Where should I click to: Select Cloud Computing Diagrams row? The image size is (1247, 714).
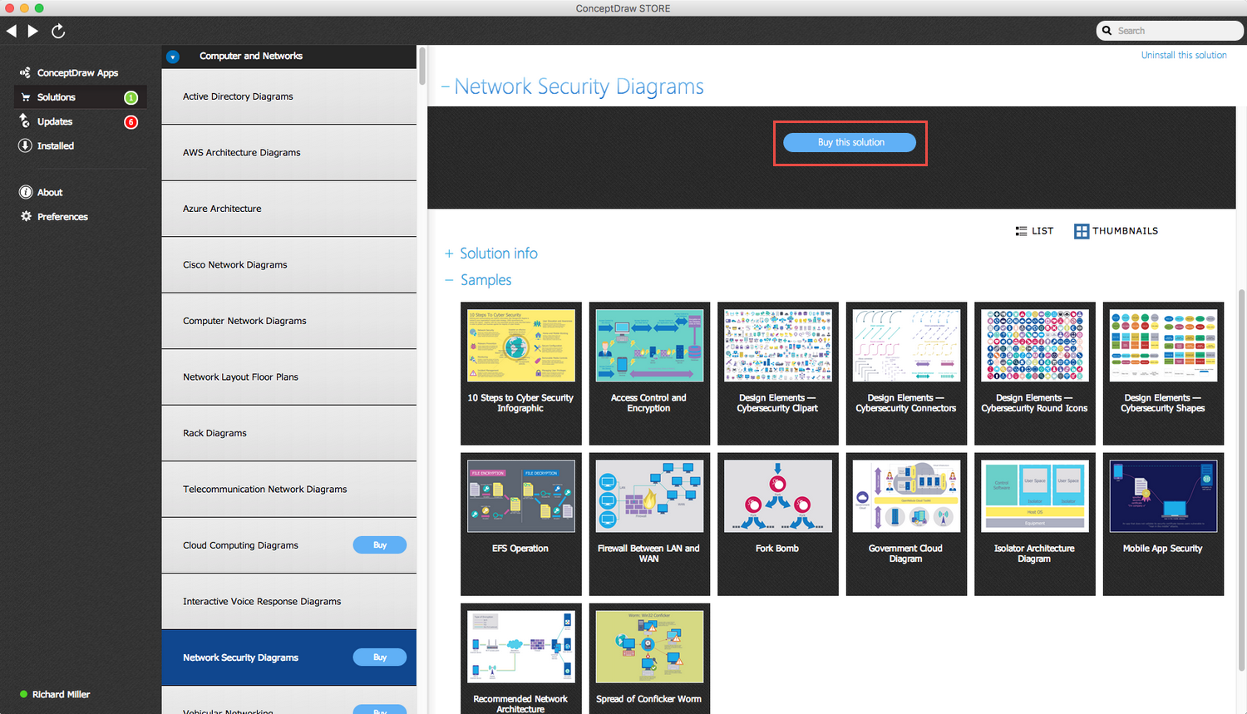click(x=289, y=545)
